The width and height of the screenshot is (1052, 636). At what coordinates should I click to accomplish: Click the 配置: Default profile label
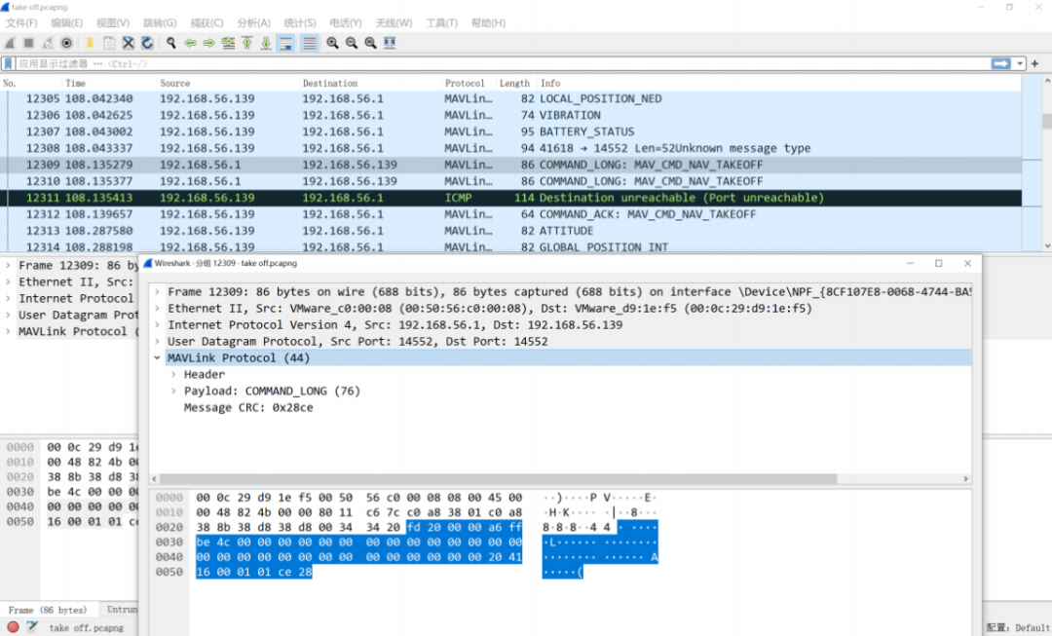pos(1018,628)
